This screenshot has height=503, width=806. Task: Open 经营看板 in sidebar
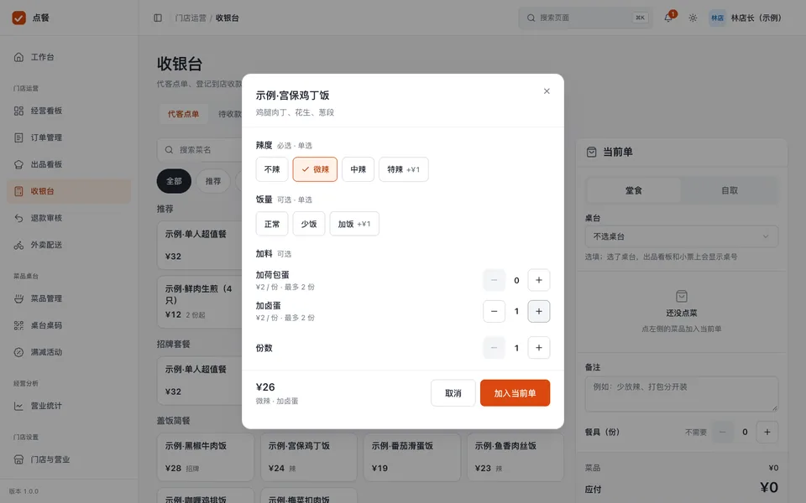(69, 111)
